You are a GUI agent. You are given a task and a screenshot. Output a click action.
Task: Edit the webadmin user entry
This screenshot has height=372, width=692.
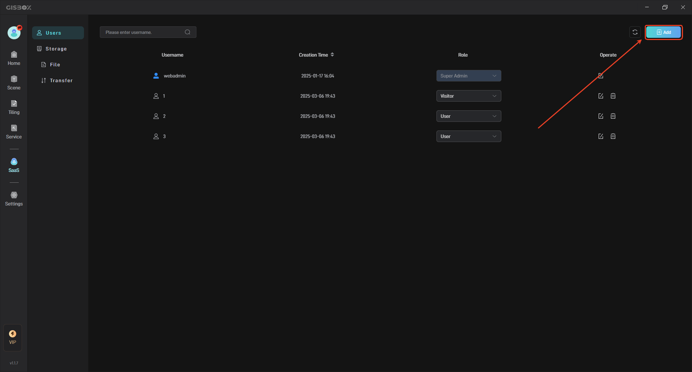[x=600, y=76]
